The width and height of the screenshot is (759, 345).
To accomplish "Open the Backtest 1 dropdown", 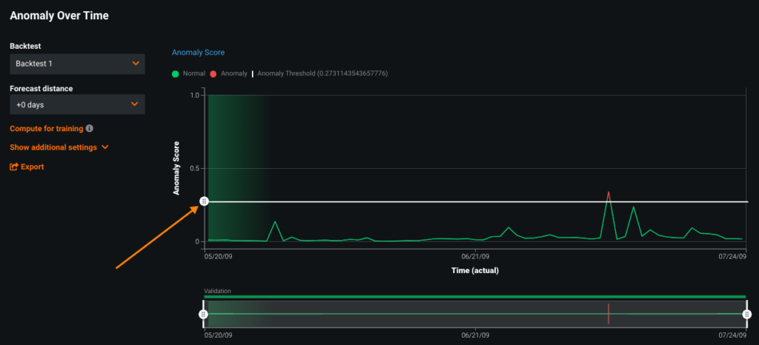I will point(77,64).
